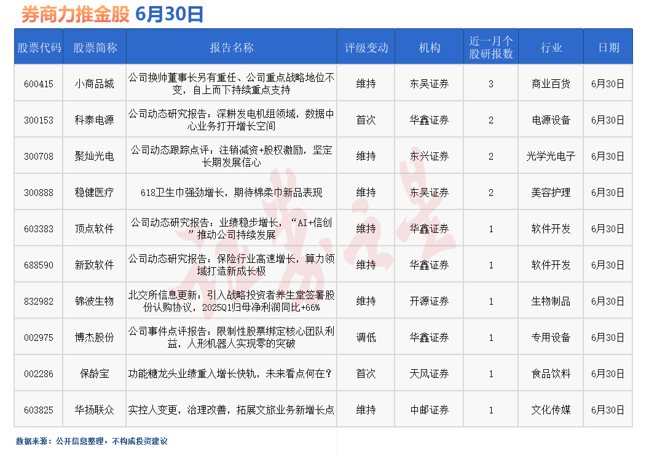This screenshot has width=649, height=457.
Task: Click institution 天风证券
Action: tap(429, 374)
